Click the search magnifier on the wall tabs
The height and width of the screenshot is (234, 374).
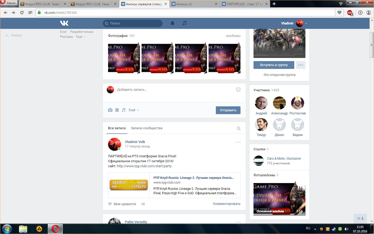pos(239,128)
